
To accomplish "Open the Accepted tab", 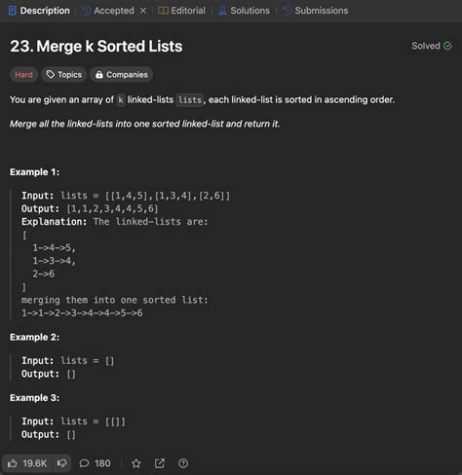I will [108, 11].
